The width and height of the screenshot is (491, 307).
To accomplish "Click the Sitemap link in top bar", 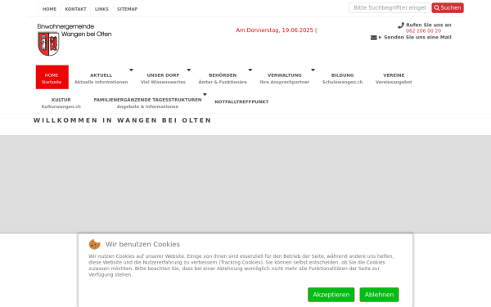I will [127, 9].
